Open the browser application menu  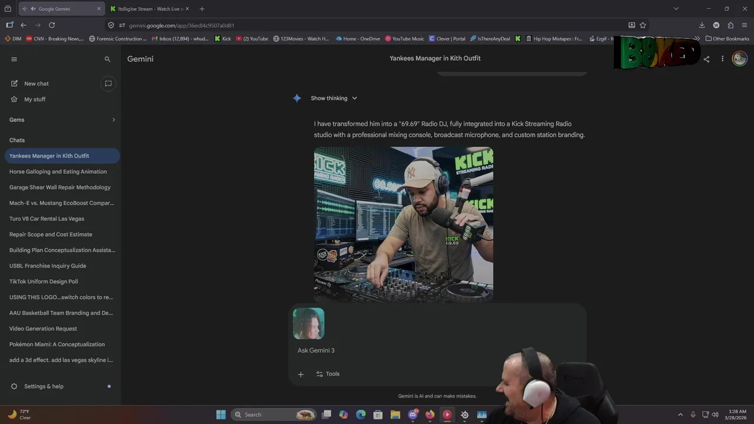point(745,25)
